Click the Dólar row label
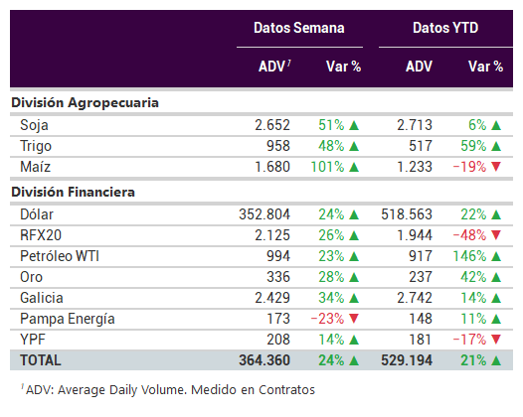This screenshot has width=523, height=417. pos(37,214)
